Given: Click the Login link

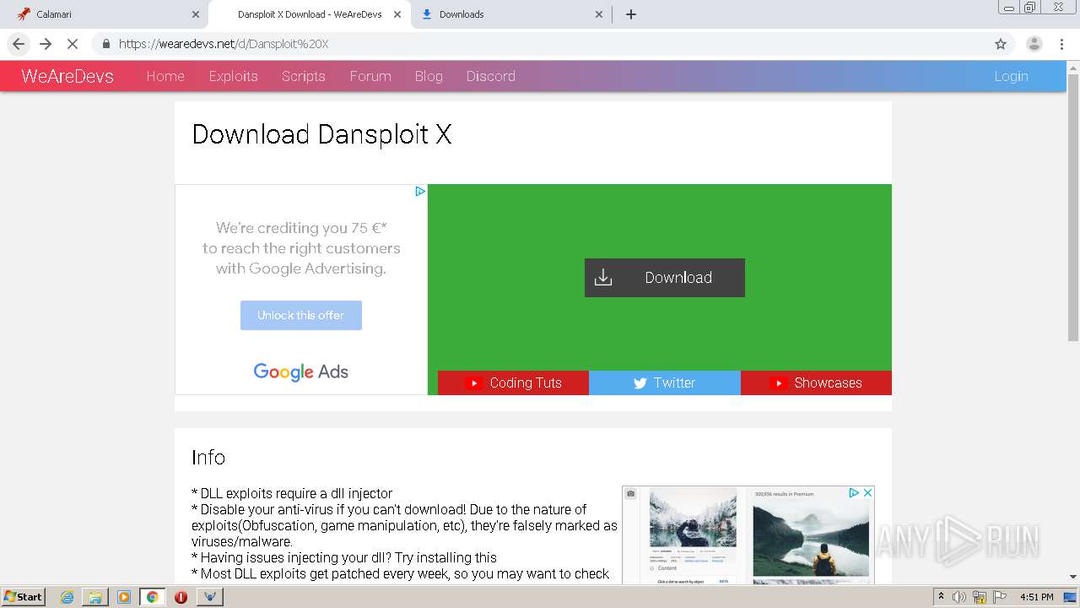Looking at the screenshot, I should tap(1011, 76).
